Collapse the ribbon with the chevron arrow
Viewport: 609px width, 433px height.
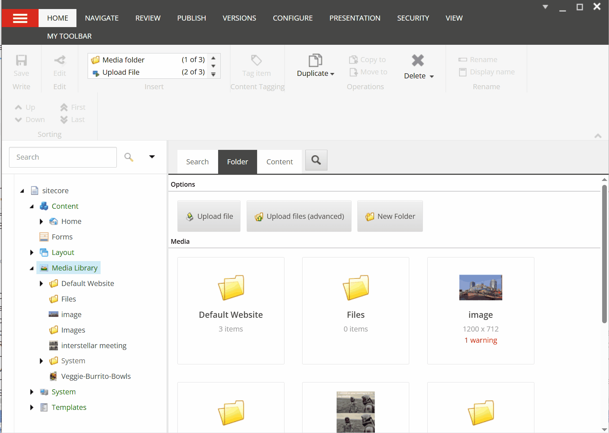point(598,136)
